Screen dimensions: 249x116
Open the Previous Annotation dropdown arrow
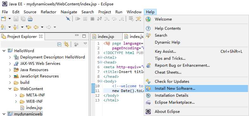(x=22, y=27)
